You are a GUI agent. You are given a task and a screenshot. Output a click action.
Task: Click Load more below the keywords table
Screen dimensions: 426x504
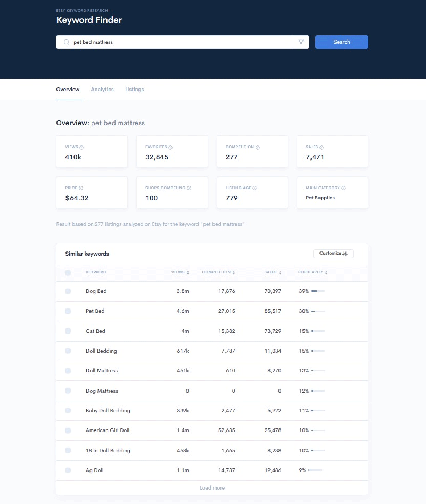point(212,488)
